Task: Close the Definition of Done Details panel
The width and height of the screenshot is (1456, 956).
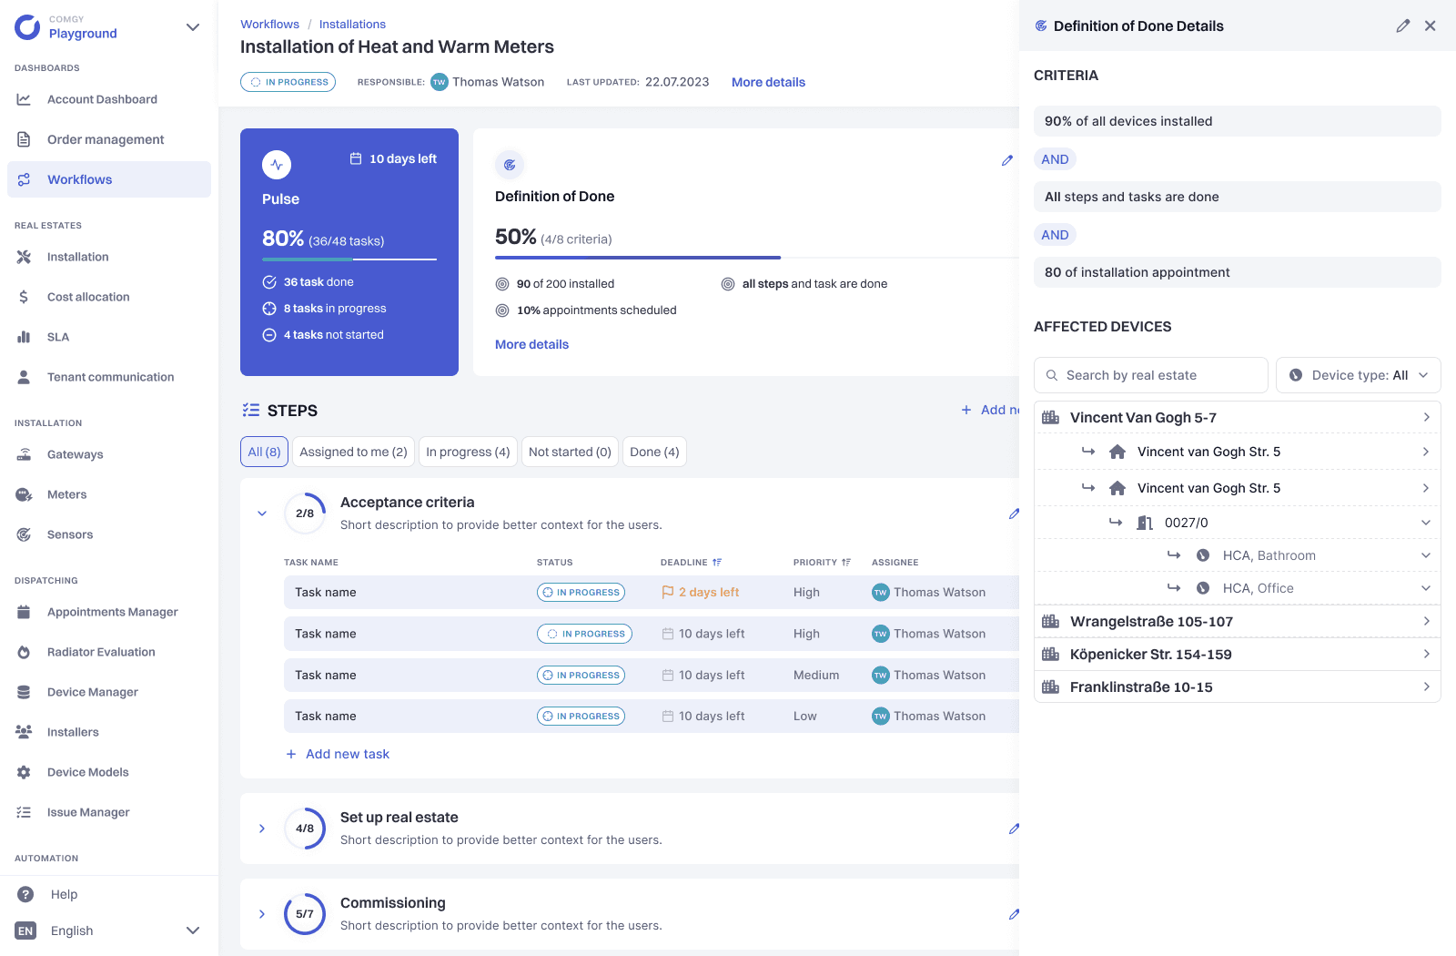Action: coord(1431,25)
